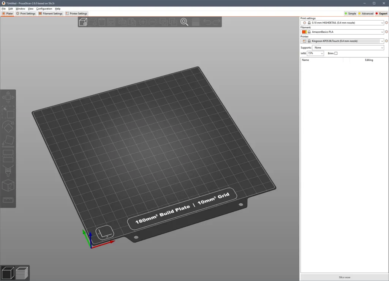Switch to the Filament Settings tab
389x281 pixels.
(x=51, y=14)
